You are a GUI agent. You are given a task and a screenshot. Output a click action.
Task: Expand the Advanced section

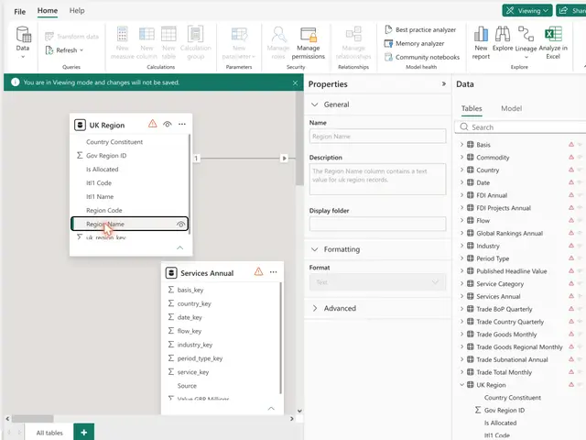click(x=315, y=308)
